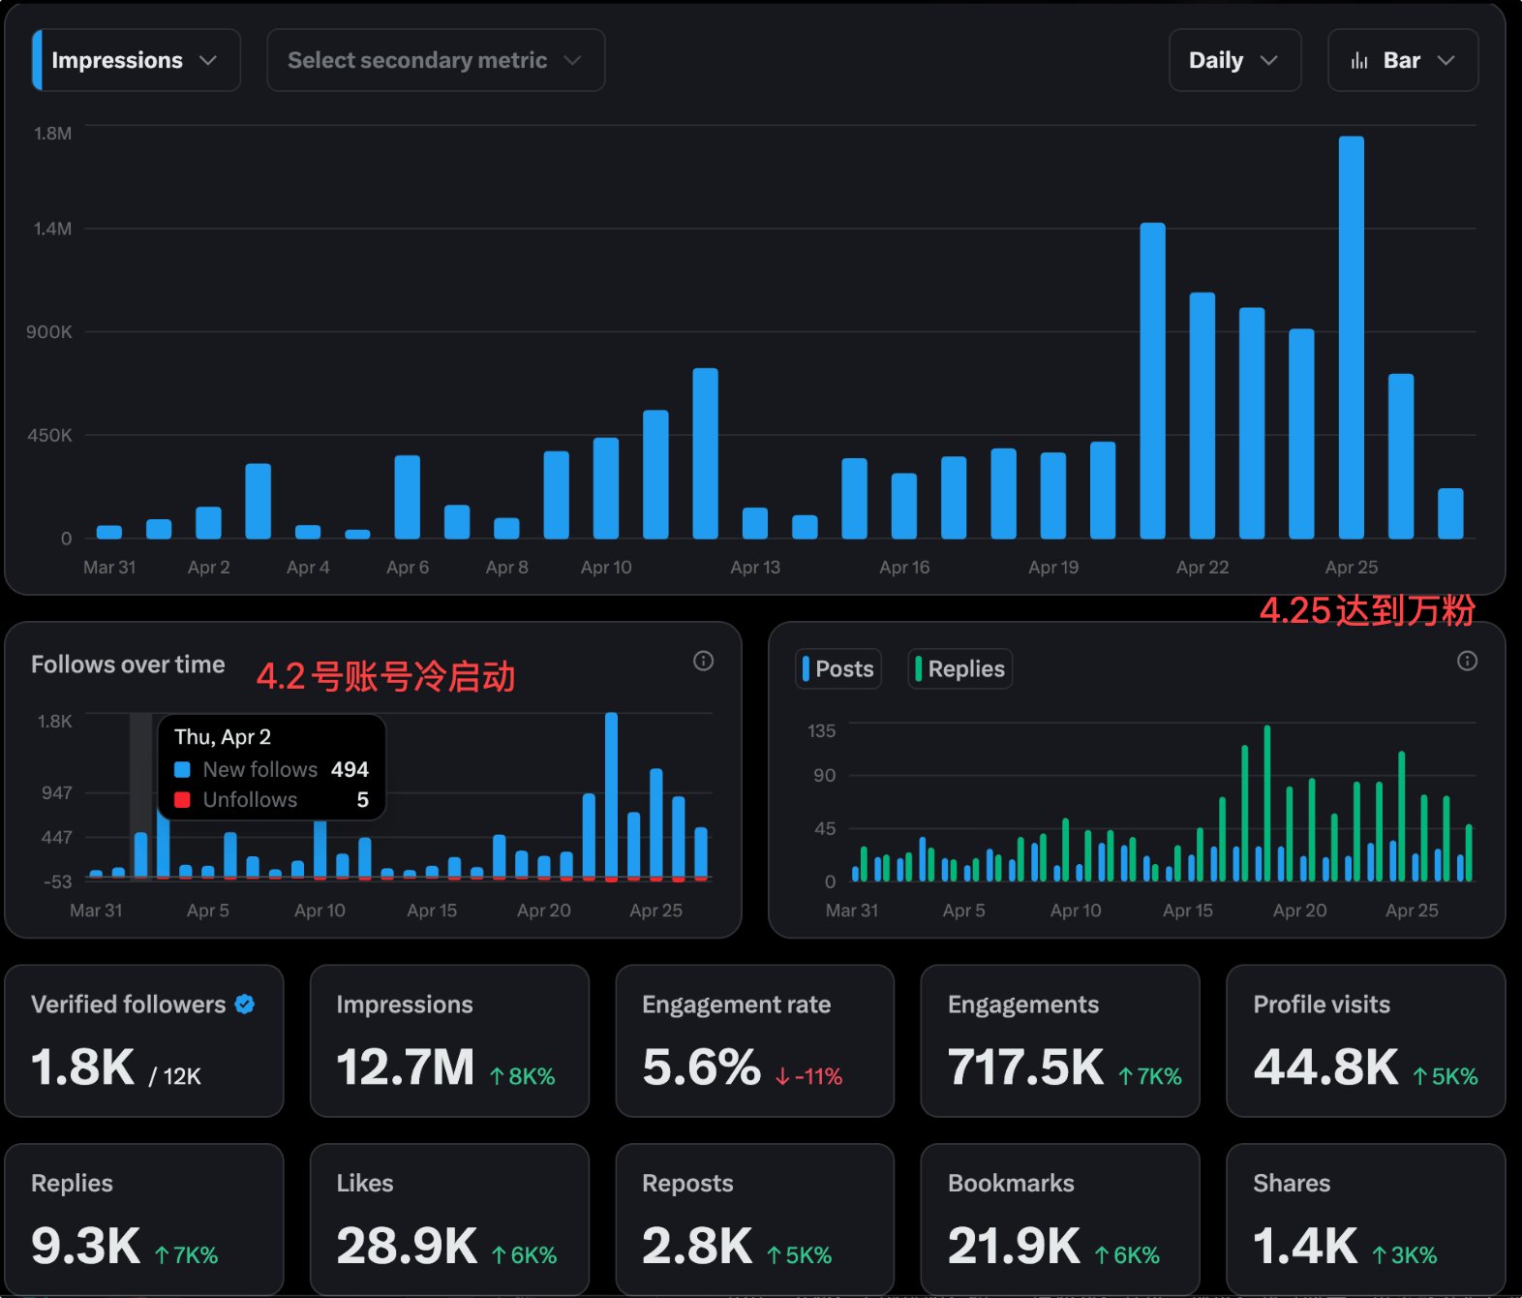Click the "45" label on the posts axis
The image size is (1522, 1298).
pyautogui.click(x=825, y=829)
